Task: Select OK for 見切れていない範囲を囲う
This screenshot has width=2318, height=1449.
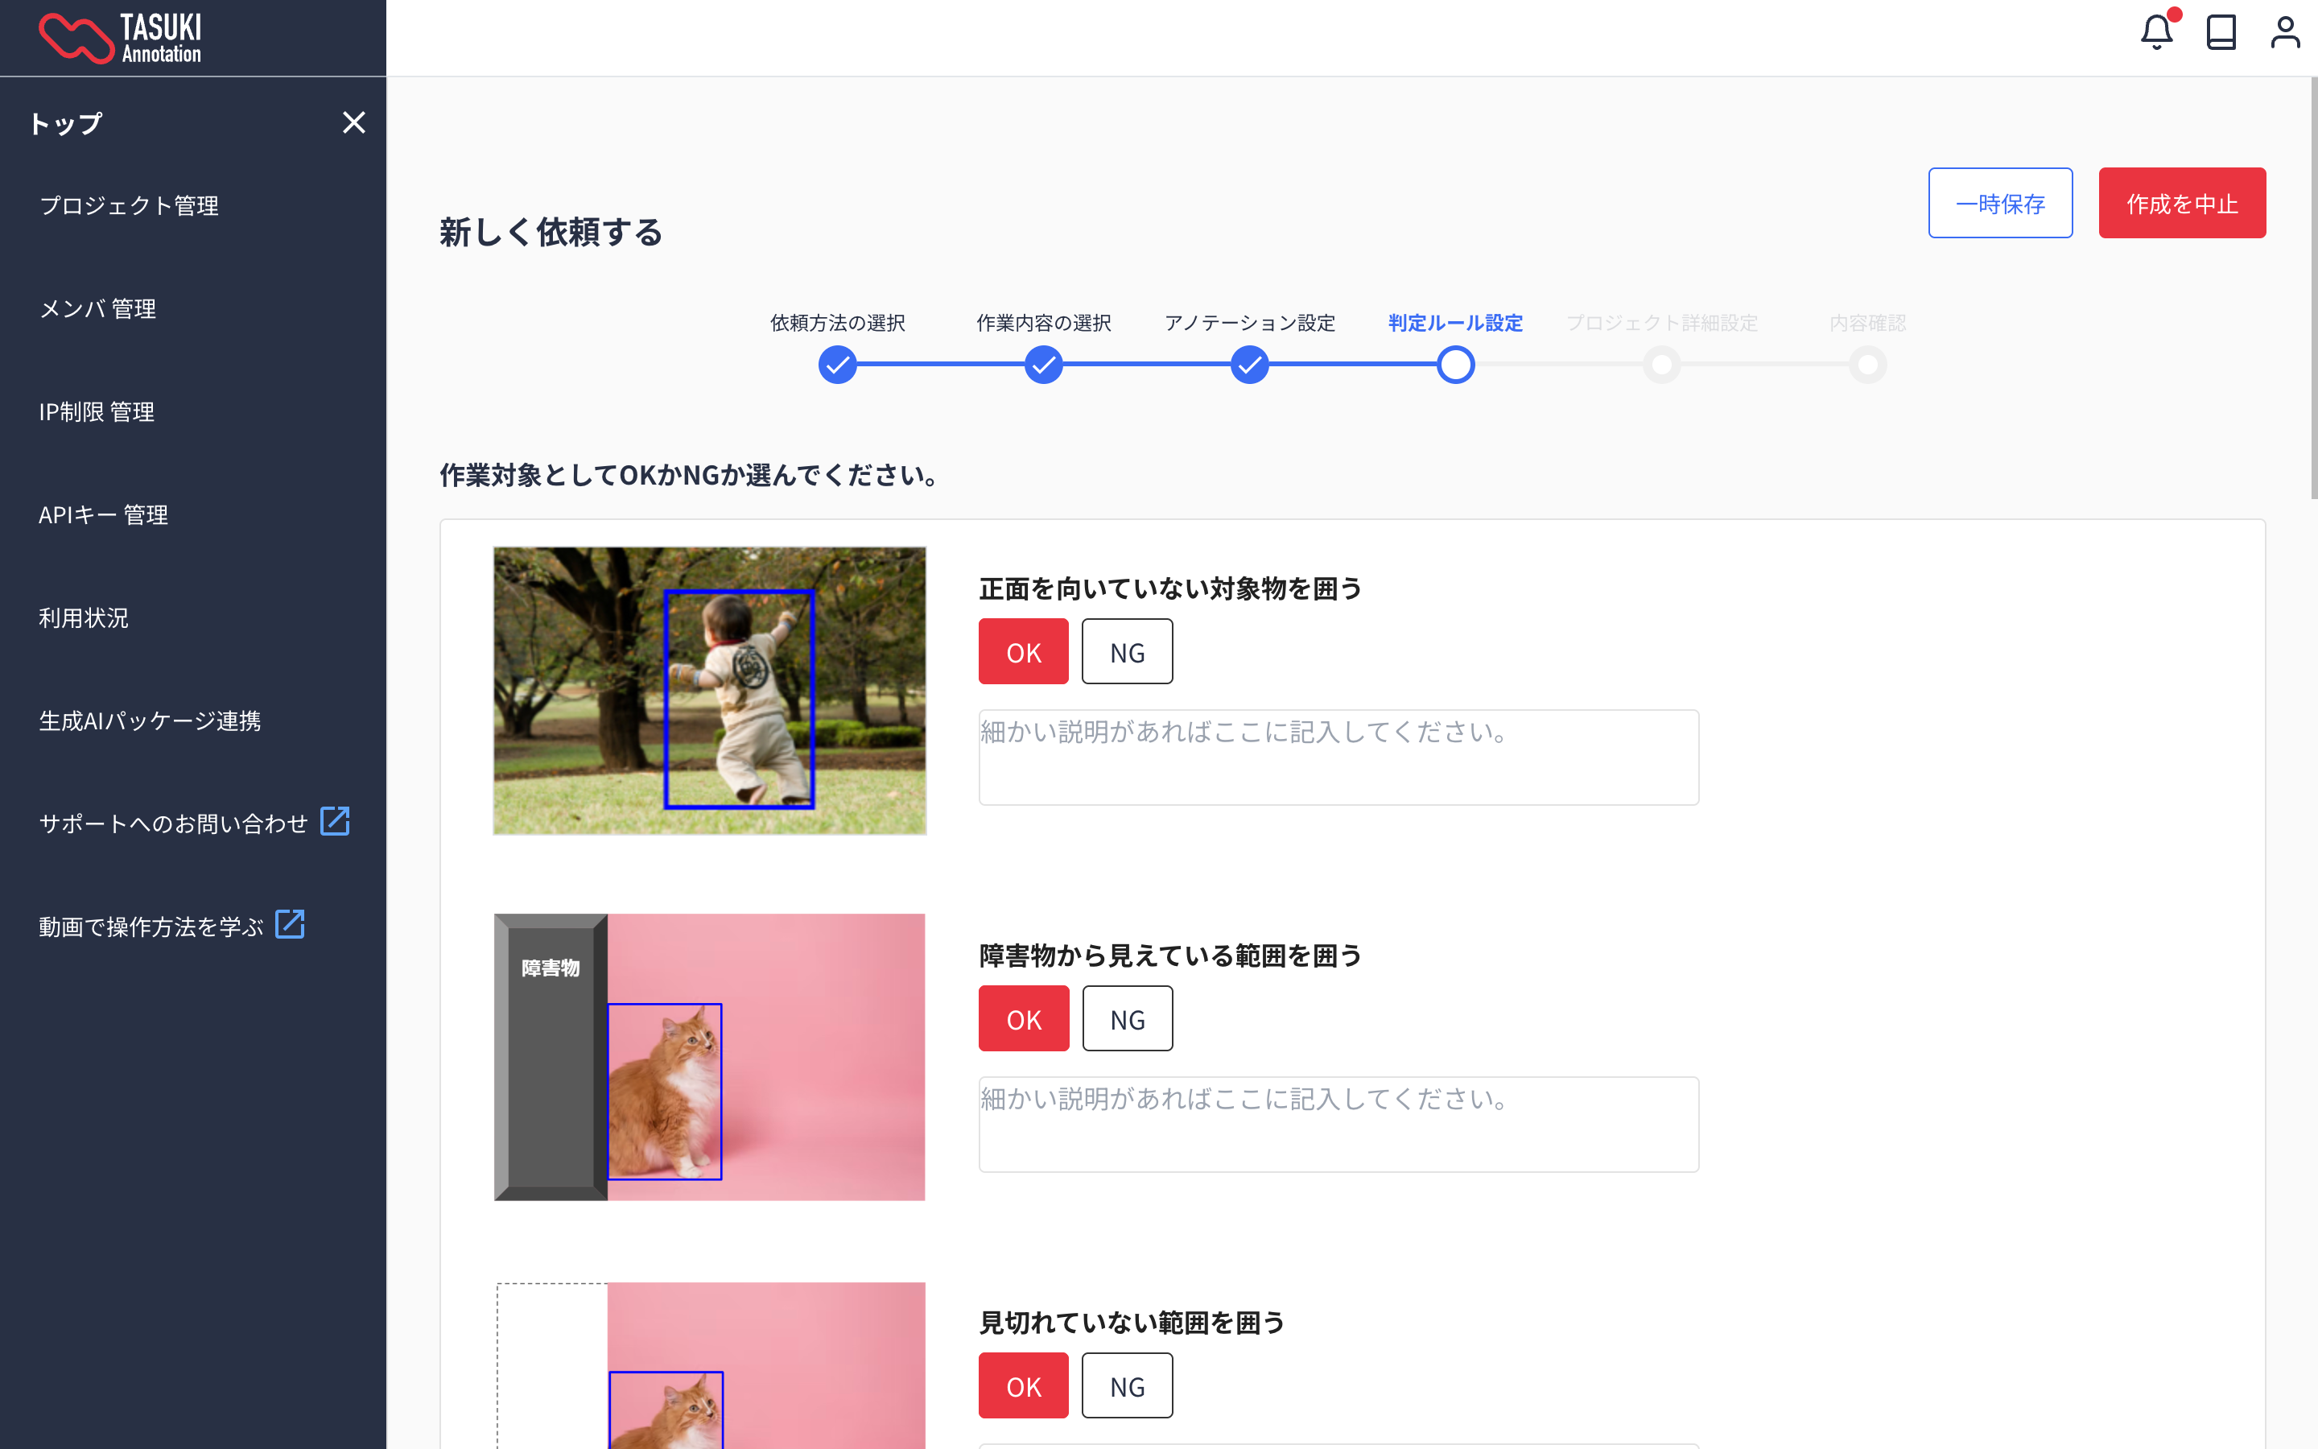Action: click(1023, 1385)
